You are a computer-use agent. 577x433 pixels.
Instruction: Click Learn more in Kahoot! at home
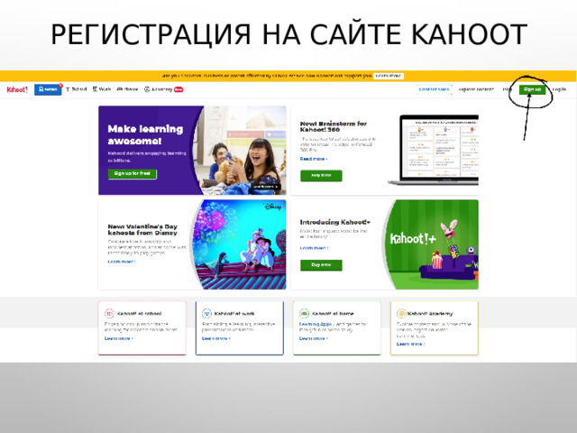click(x=313, y=338)
